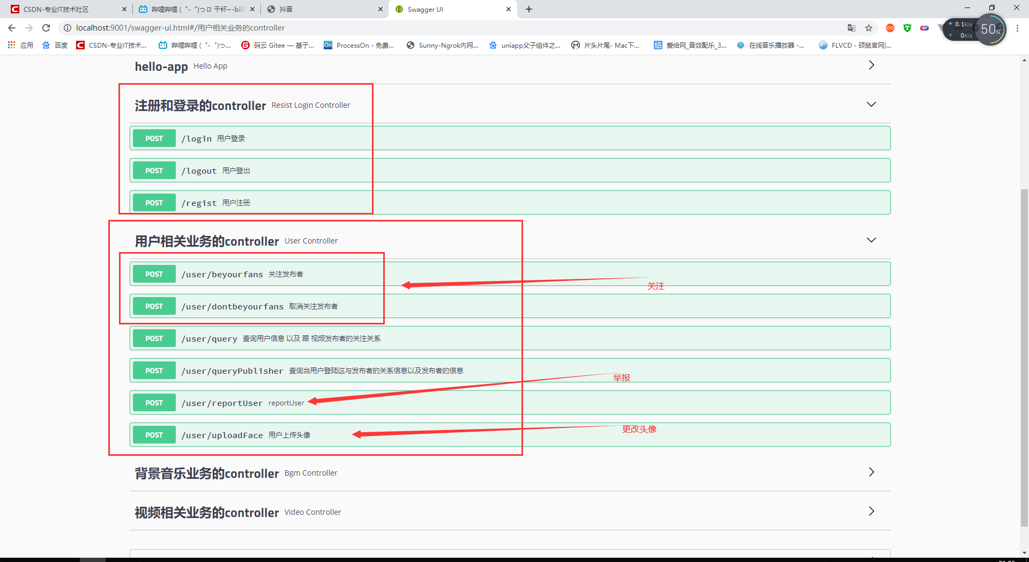
Task: Expand the 背景音乐业务的controller section chevron
Action: coord(871,472)
